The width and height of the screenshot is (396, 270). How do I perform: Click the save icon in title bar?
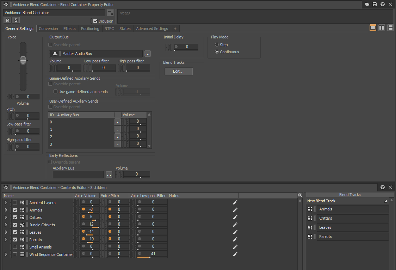click(x=375, y=5)
